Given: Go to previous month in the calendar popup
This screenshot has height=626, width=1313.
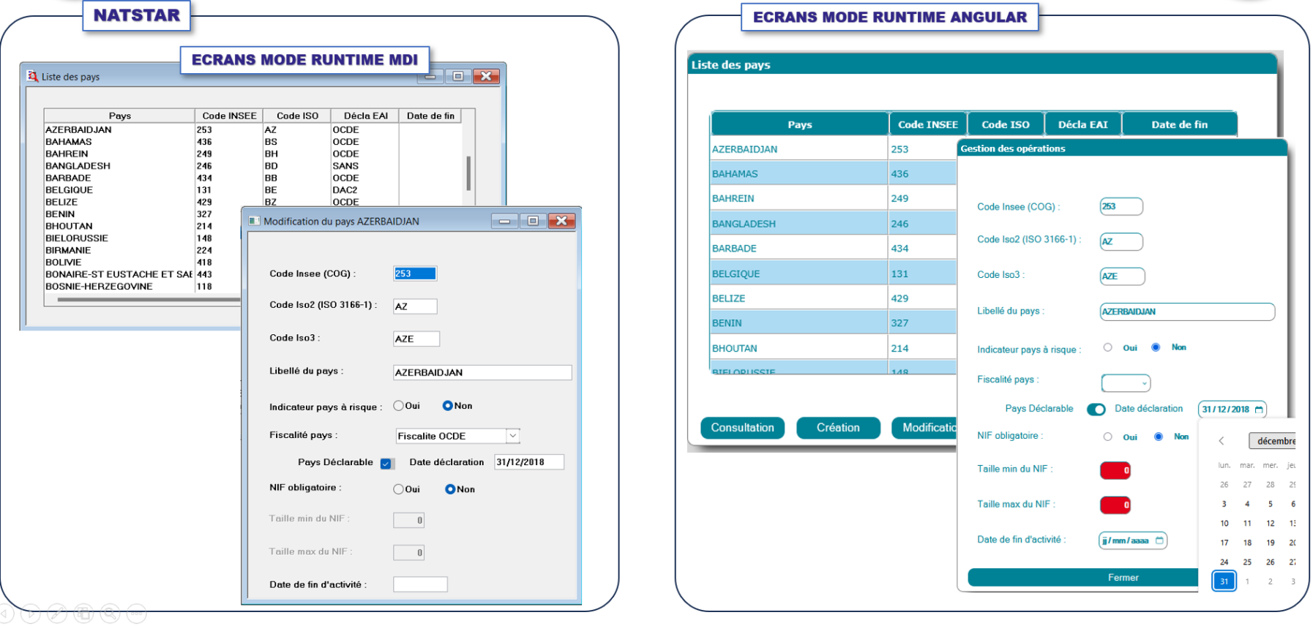Looking at the screenshot, I should click(x=1221, y=440).
